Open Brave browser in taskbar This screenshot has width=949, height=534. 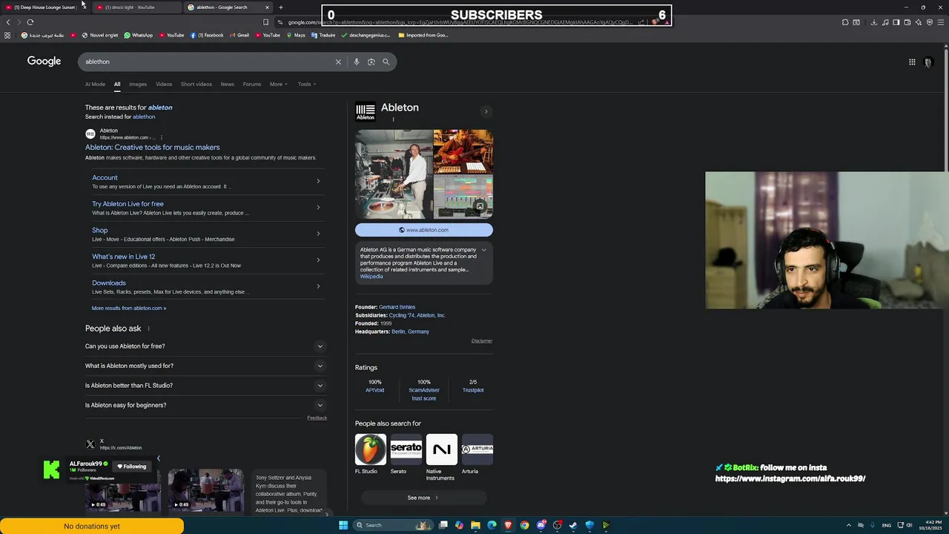(x=508, y=525)
